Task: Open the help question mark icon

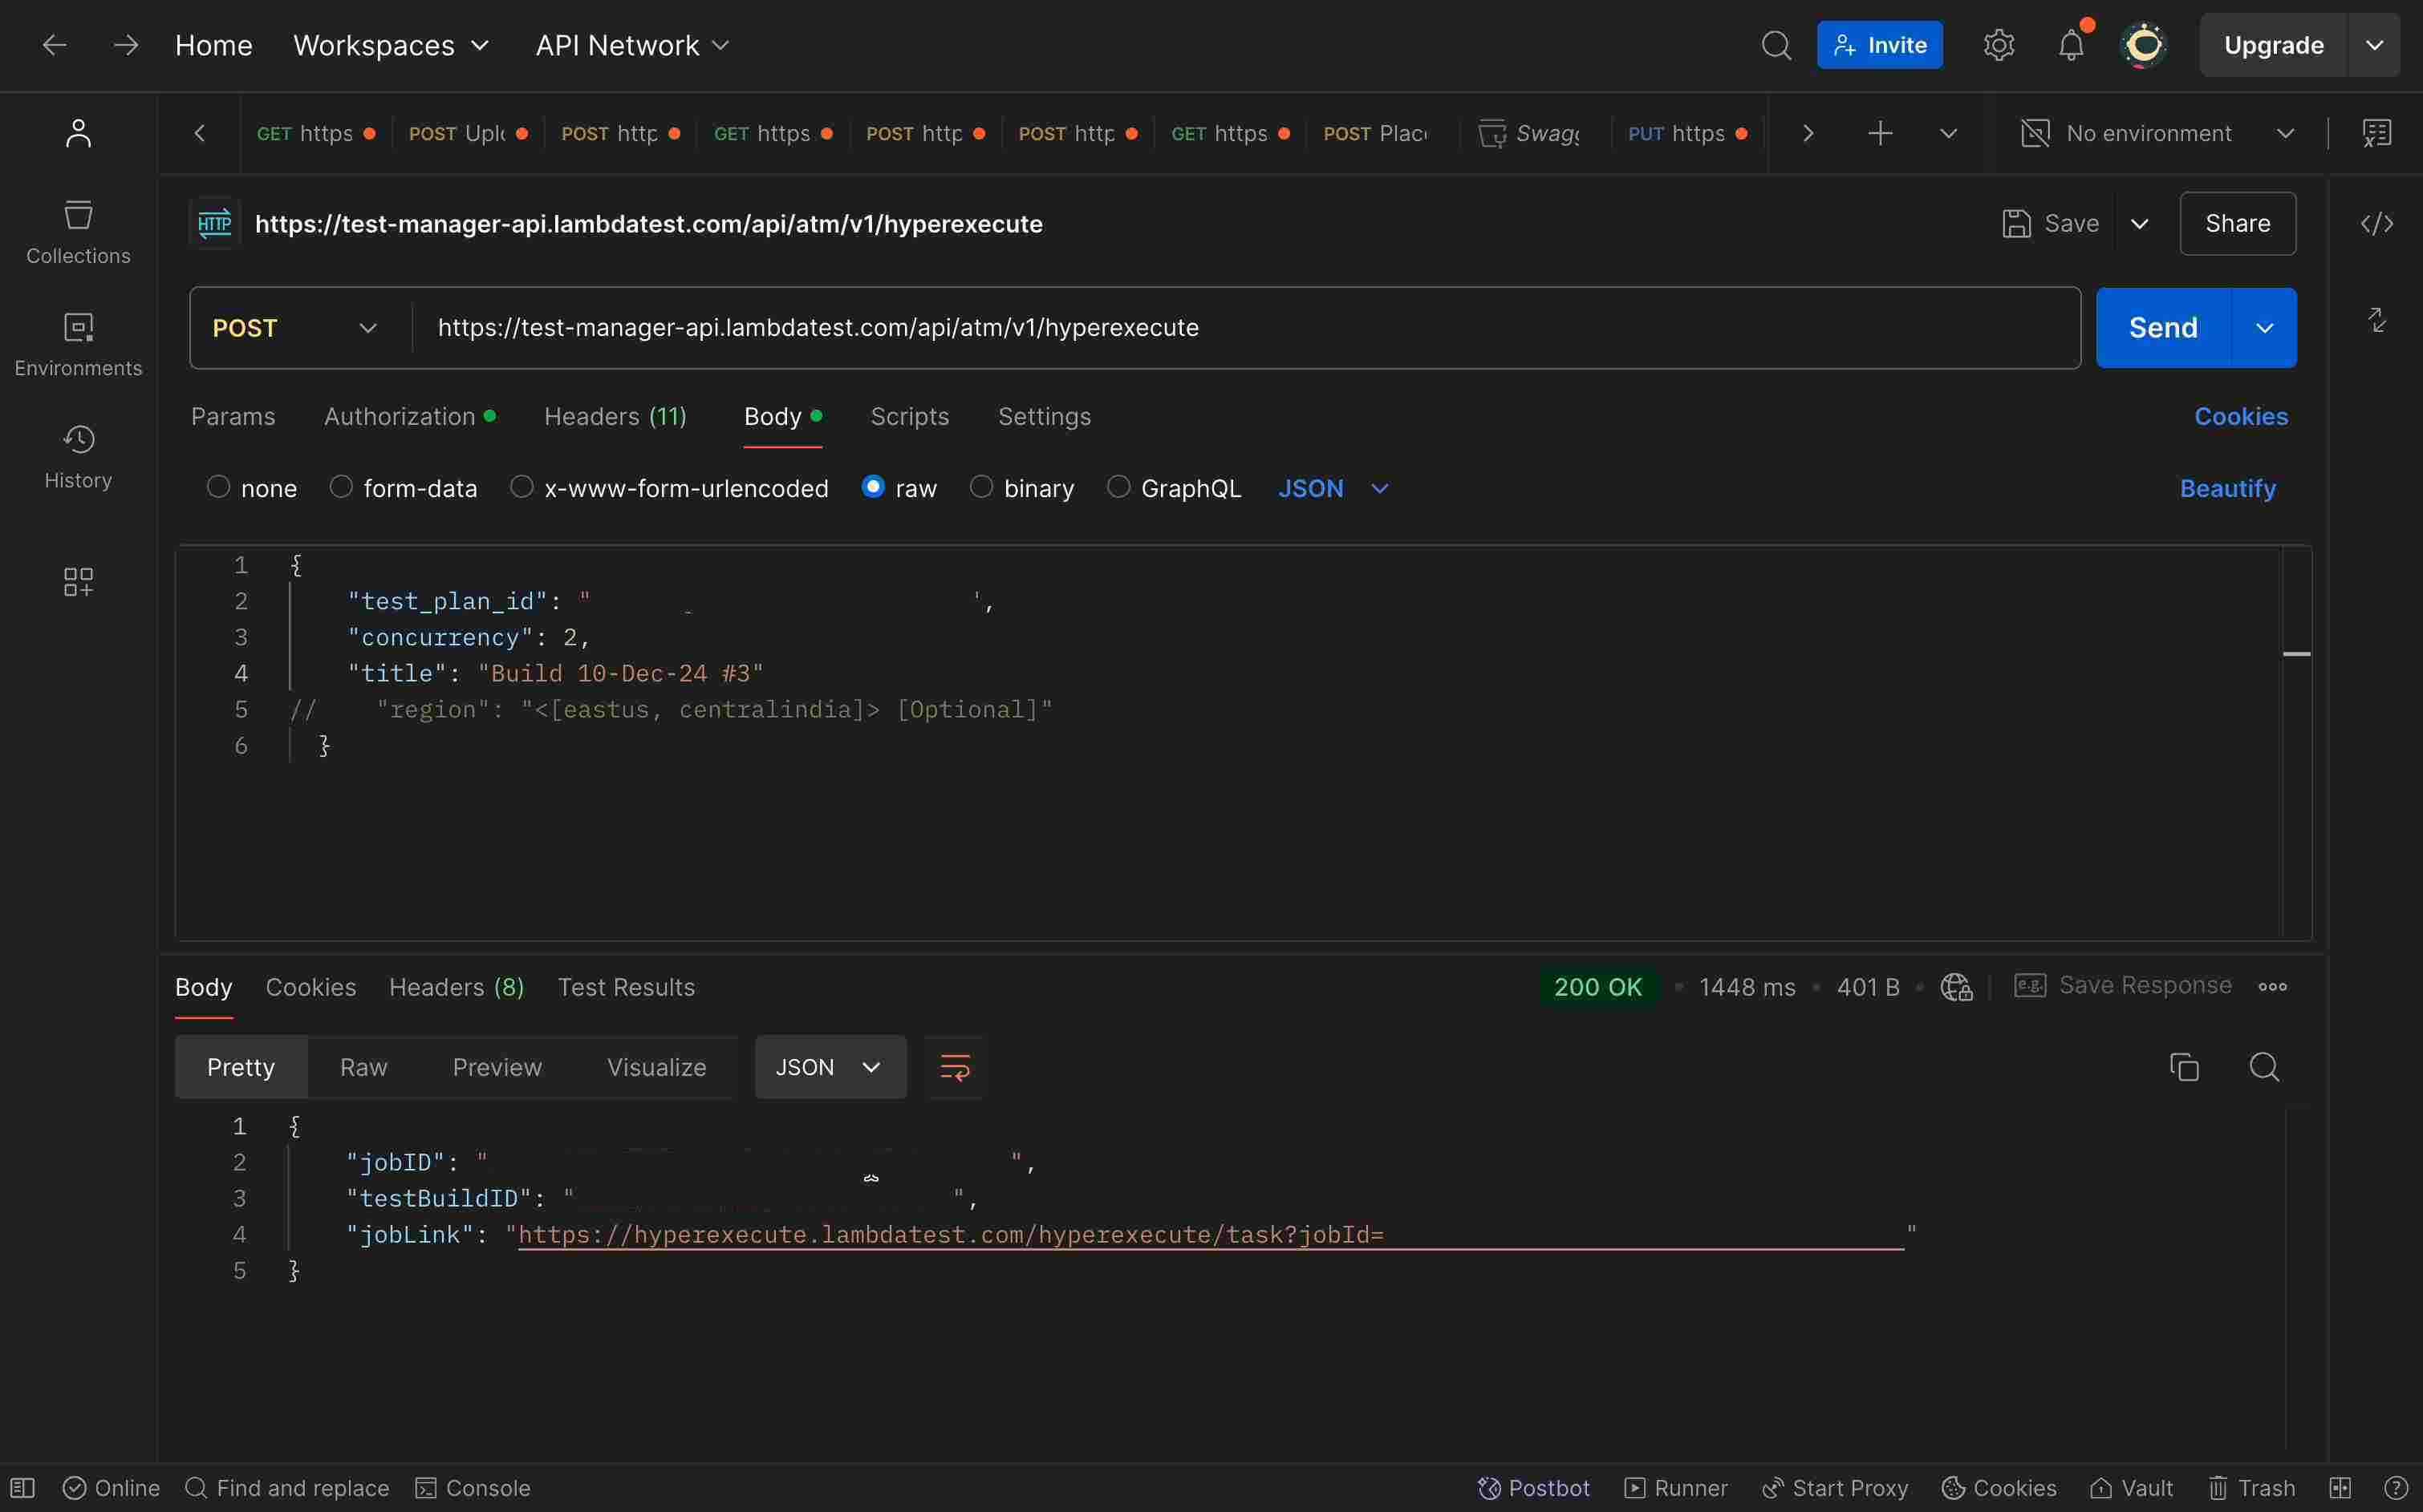Action: coord(2395,1488)
